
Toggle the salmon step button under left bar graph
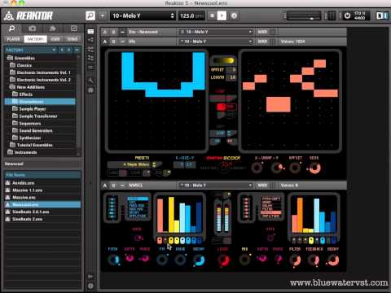tap(160, 240)
